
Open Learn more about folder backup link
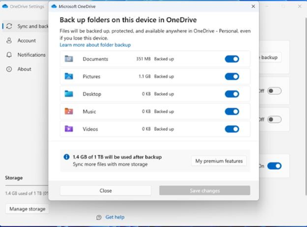tap(95, 45)
